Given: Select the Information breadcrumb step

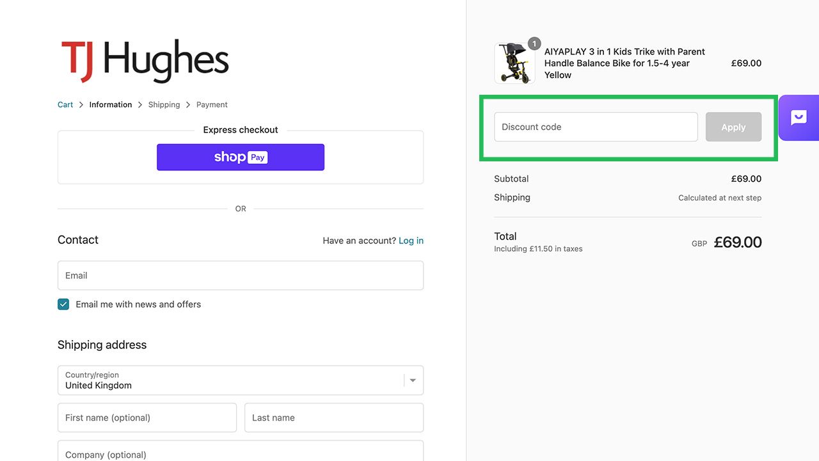Looking at the screenshot, I should click(x=111, y=104).
